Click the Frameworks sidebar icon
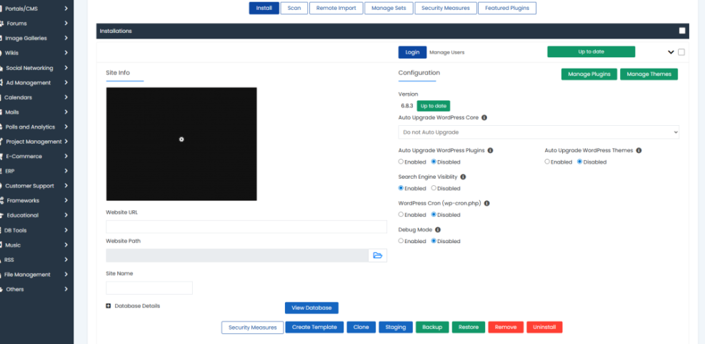Image resolution: width=705 pixels, height=344 pixels. tap(2, 200)
